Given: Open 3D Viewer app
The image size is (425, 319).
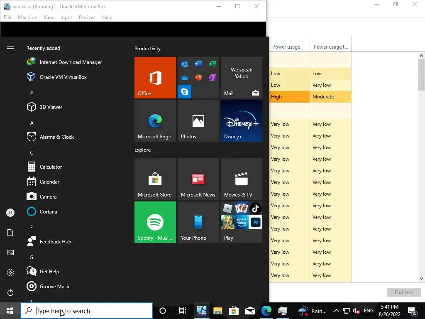Looking at the screenshot, I should (45, 107).
